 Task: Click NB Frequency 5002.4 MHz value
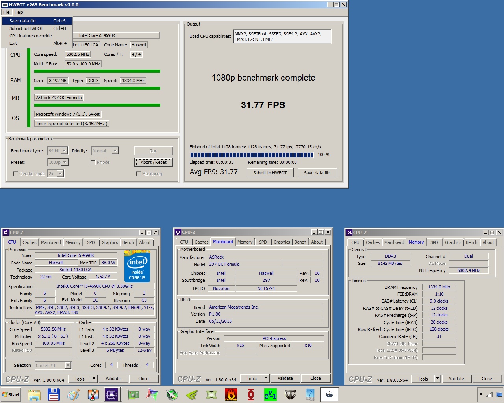[469, 270]
